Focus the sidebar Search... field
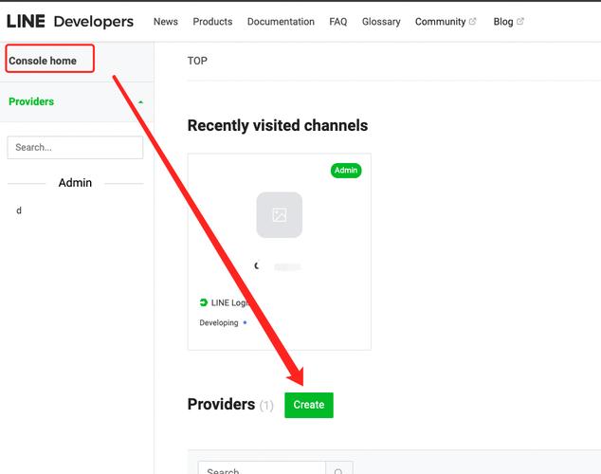Screen dimensions: 601x474 point(75,147)
